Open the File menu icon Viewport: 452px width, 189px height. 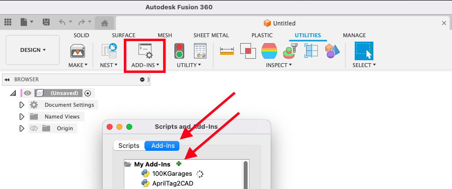[24, 22]
